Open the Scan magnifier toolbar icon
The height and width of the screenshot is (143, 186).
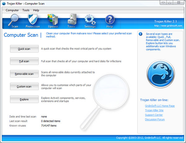click(x=14, y=20)
